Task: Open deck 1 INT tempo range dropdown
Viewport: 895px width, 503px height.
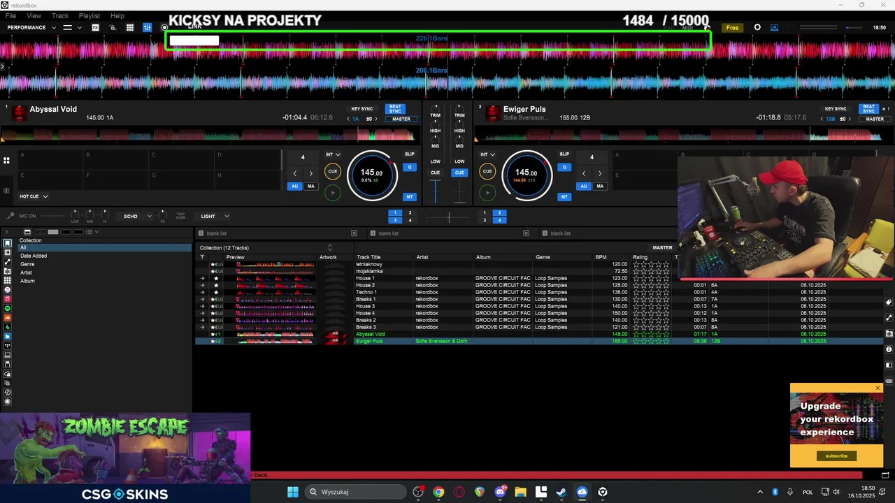Action: point(333,154)
